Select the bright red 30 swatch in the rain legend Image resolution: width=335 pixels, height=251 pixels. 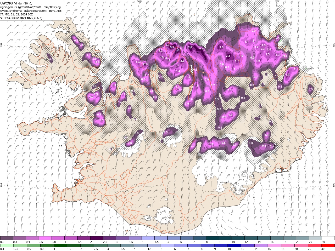328,246
